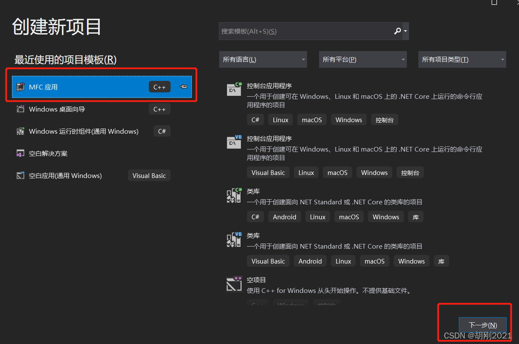The image size is (519, 344).
Task: Click 库 tag under Visual Basic 类库
Action: pyautogui.click(x=441, y=261)
